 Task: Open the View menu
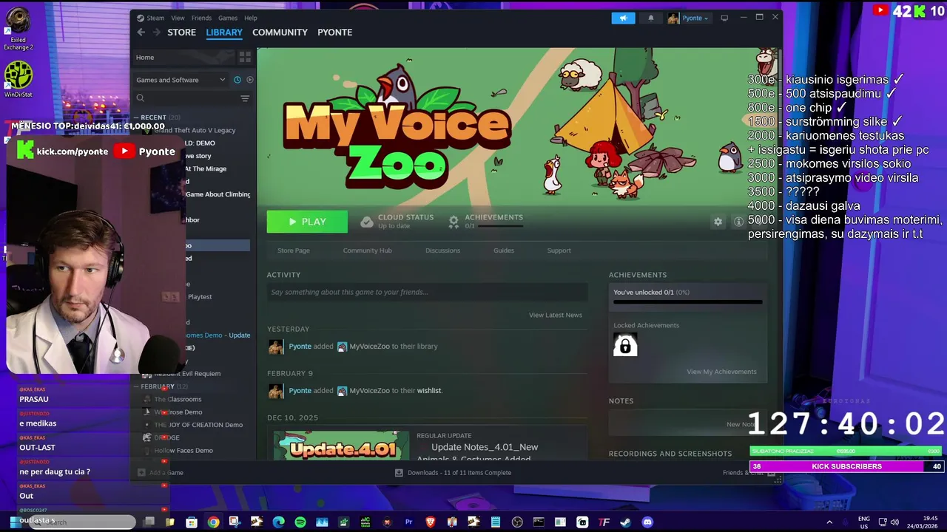pos(178,18)
